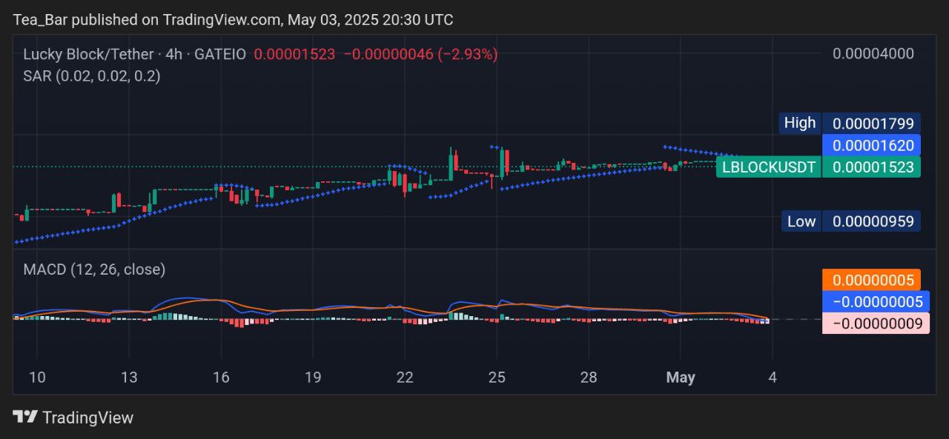Click date label 28 on time axis
This screenshot has height=439, width=949.
(589, 378)
